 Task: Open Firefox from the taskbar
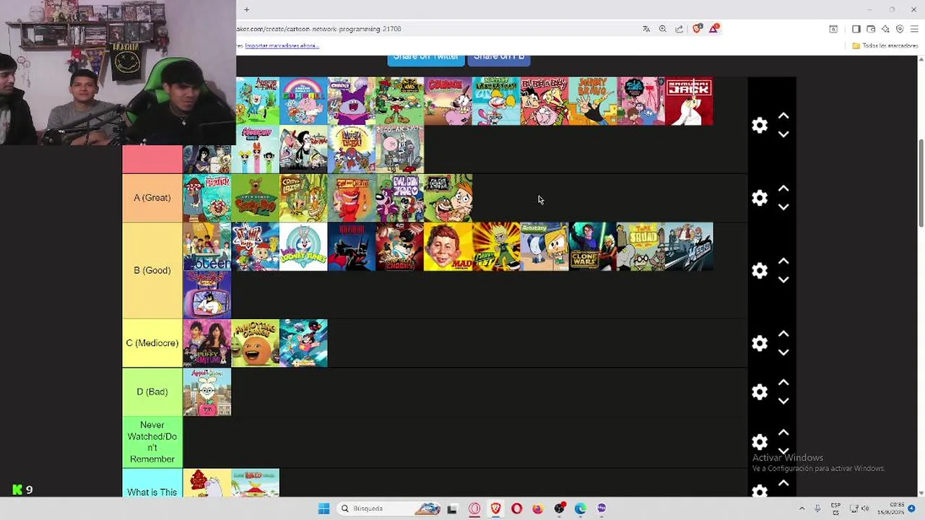click(x=537, y=508)
